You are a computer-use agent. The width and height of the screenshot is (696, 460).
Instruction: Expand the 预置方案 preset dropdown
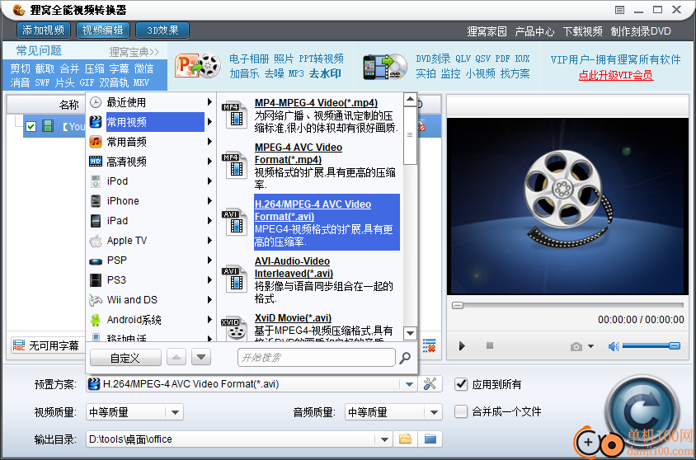coord(409,384)
